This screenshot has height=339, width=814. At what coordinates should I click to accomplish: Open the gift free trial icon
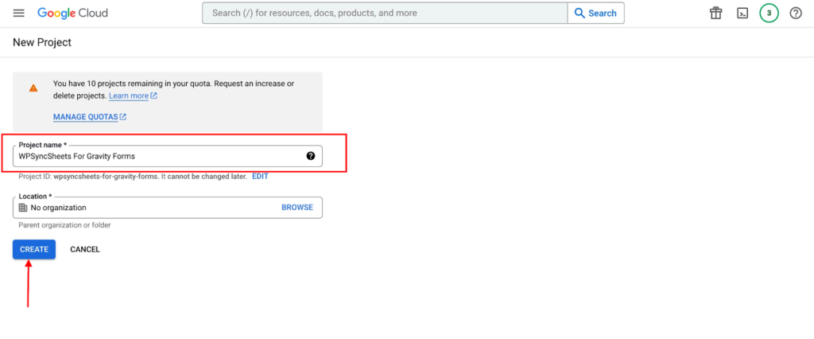[x=716, y=13]
